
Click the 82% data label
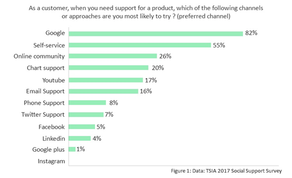tap(251, 33)
